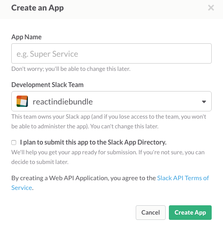Close the Create an App dialog
Screen dimensions: 223x230
(211, 8)
